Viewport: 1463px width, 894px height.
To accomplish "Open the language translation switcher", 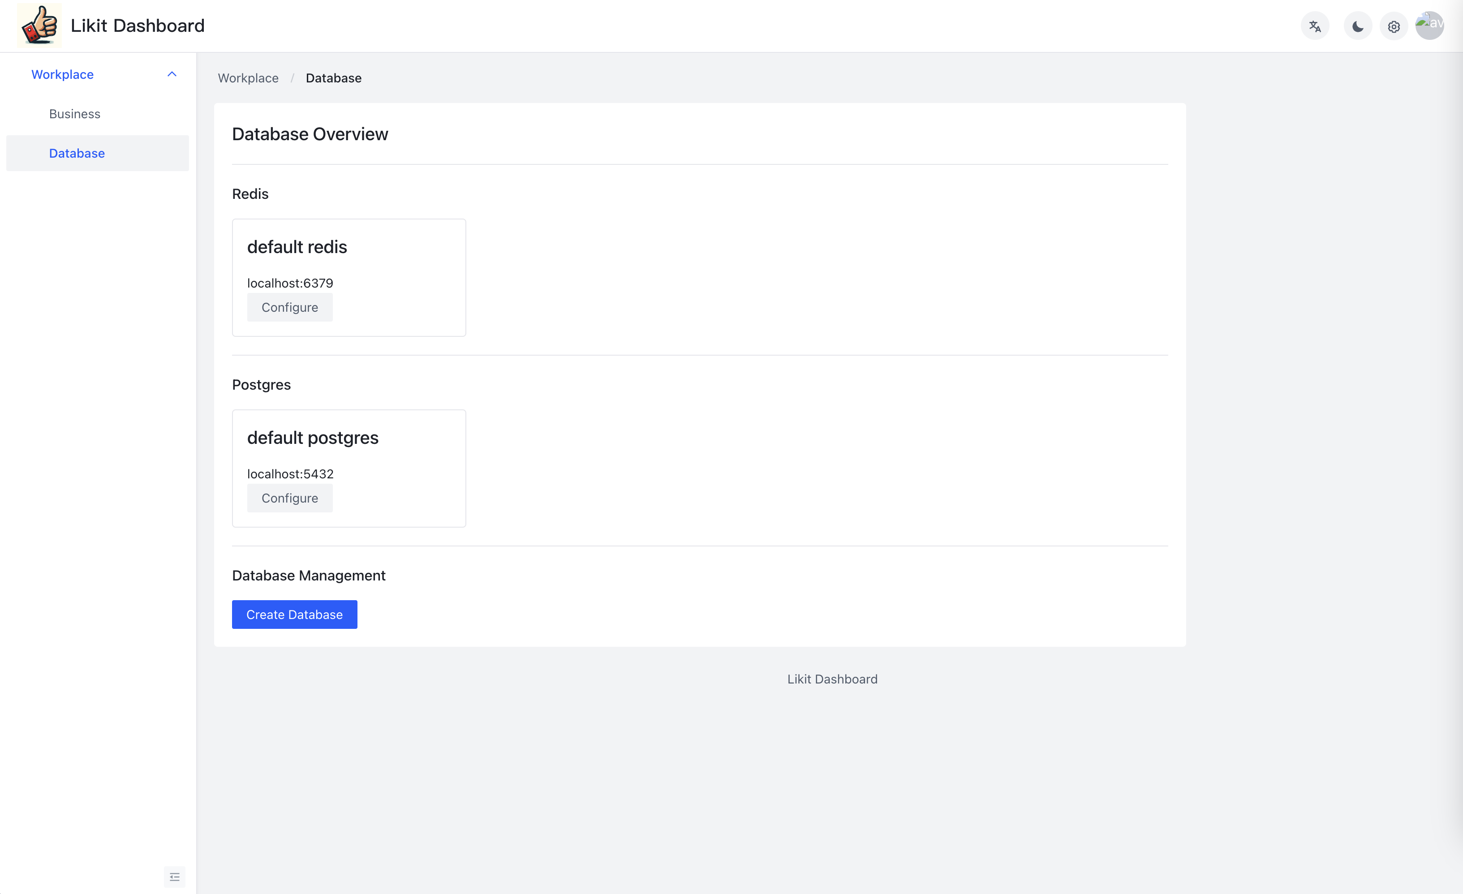I will click(1315, 26).
